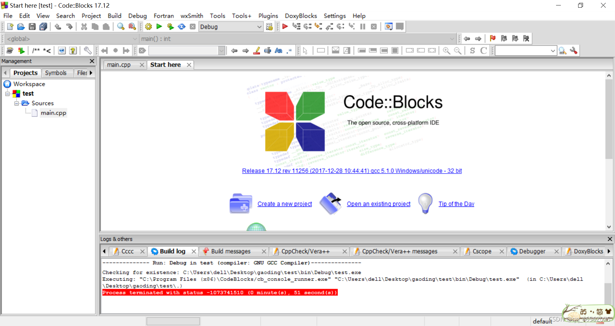Select main.cpp in project tree
This screenshot has width=615, height=326.
(53, 113)
